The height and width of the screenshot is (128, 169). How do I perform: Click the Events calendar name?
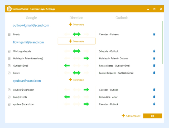tap(17, 34)
